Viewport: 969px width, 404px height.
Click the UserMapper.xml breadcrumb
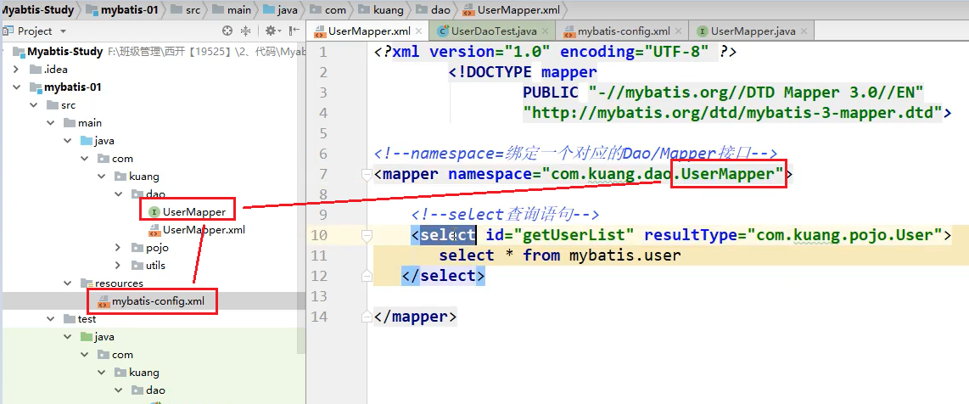tap(512, 10)
